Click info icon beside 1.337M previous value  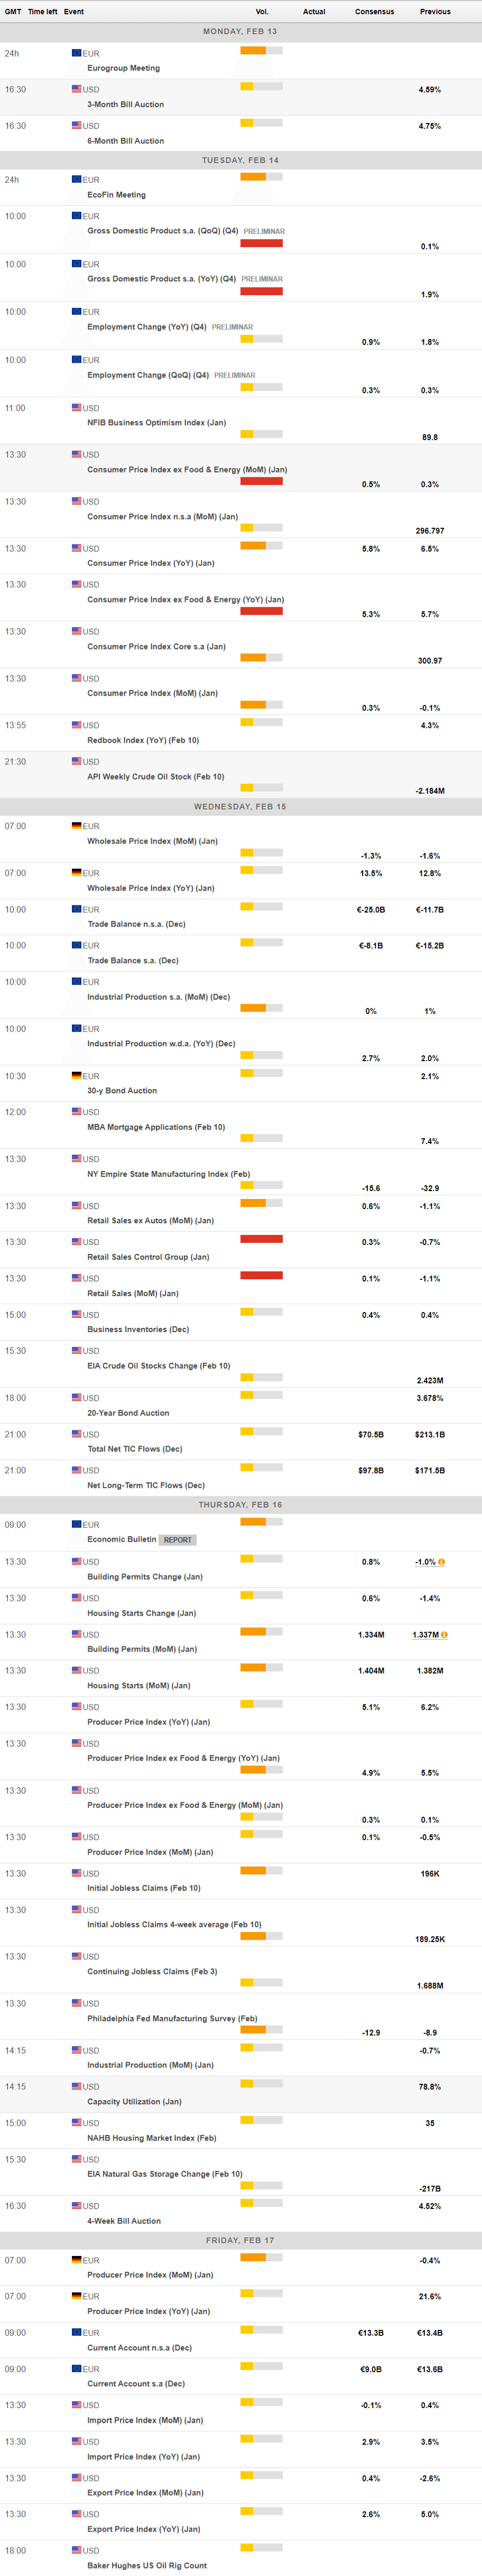coord(444,1635)
